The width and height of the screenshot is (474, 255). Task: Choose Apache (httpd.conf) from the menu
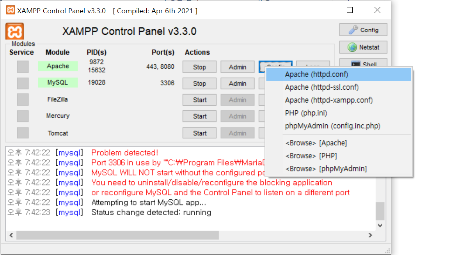coord(339,74)
